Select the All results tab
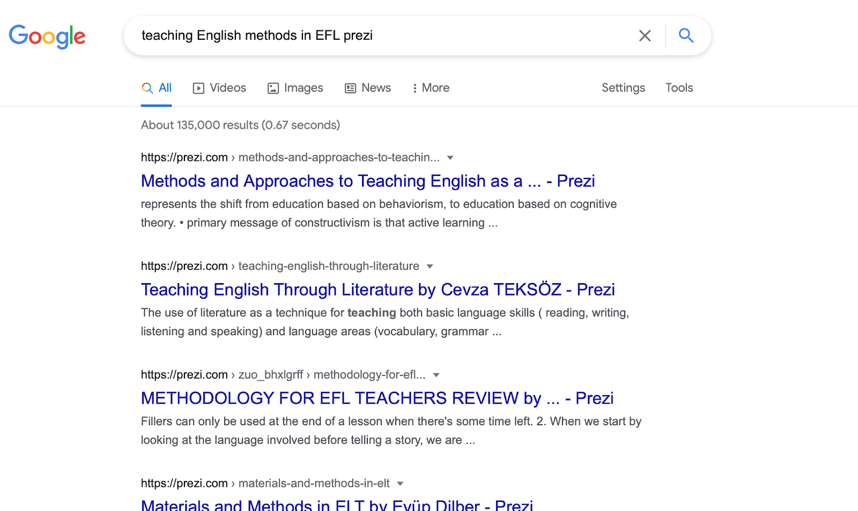This screenshot has height=511, width=858. pos(156,88)
